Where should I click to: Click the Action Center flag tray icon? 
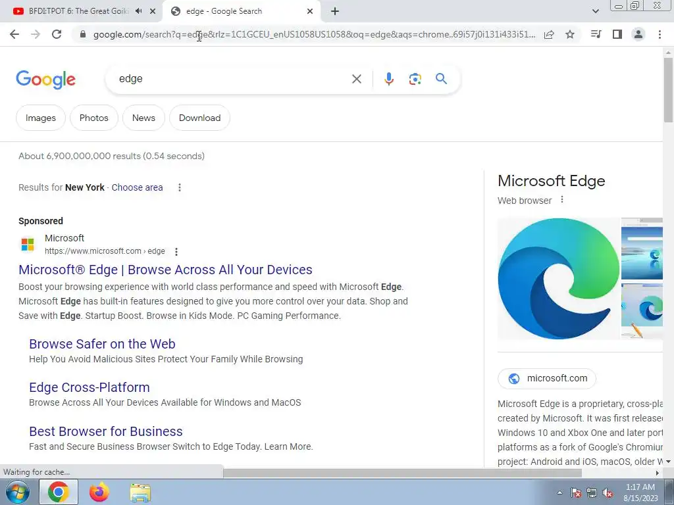tap(575, 493)
